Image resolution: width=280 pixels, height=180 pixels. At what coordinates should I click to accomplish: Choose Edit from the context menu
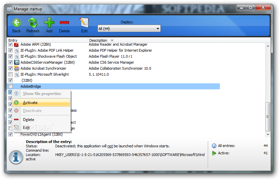point(41,128)
